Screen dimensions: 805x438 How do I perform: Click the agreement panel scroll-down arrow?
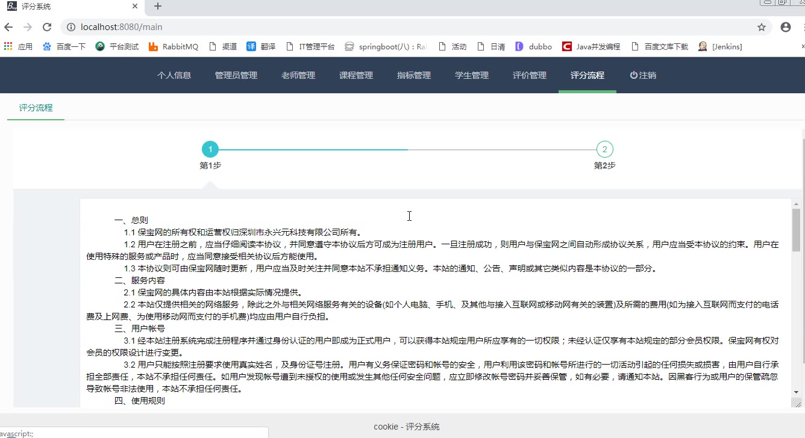pyautogui.click(x=796, y=392)
